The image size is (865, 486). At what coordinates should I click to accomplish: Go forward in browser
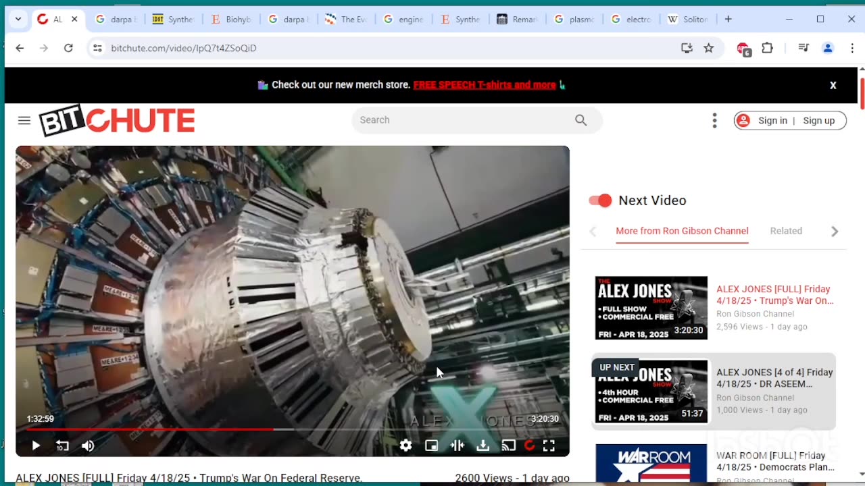tap(44, 48)
